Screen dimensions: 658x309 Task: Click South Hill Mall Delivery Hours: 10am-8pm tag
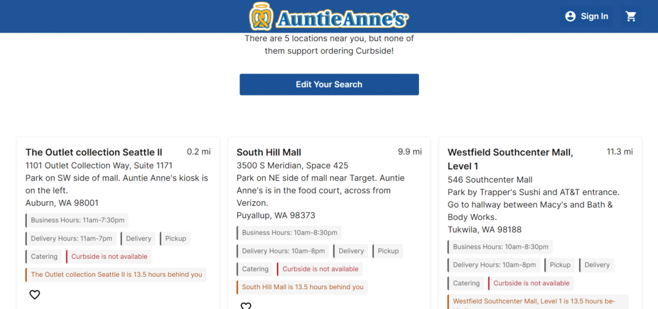283,251
